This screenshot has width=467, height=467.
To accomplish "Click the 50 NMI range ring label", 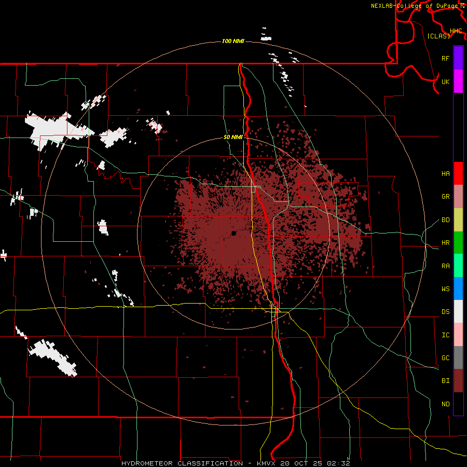I will (233, 138).
